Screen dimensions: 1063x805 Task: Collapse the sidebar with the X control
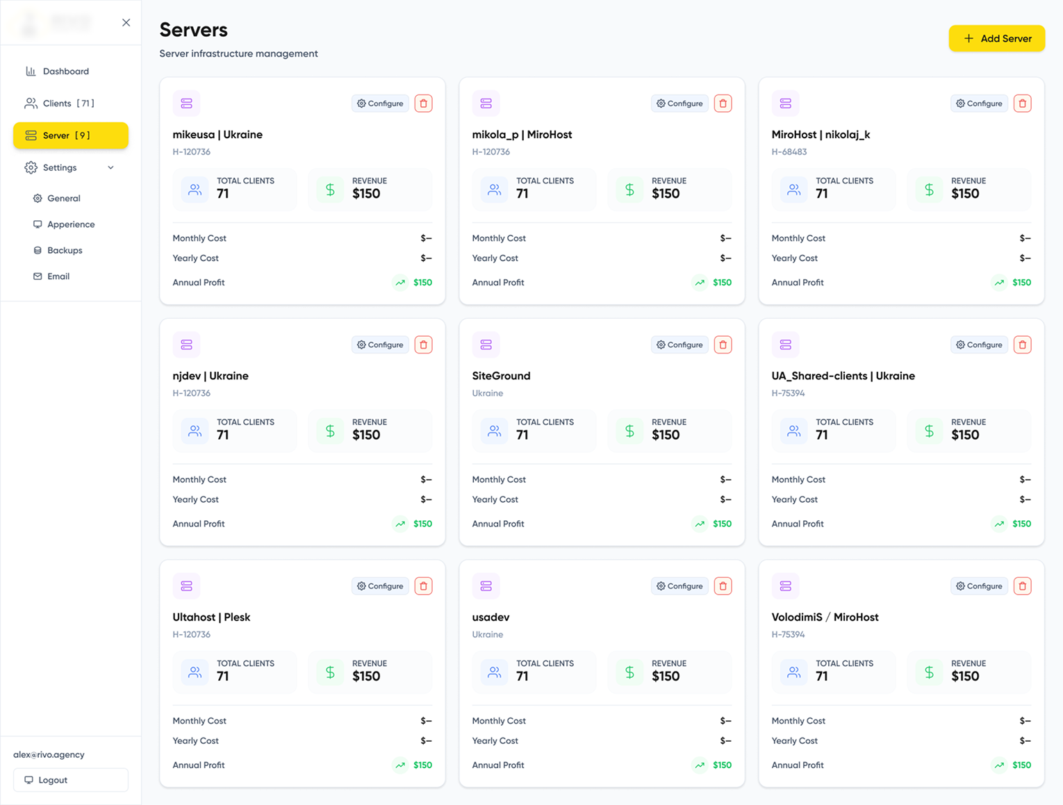[126, 22]
